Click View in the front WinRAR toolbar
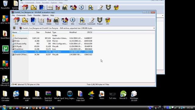This screenshot has height=110, width=195. 41,21
